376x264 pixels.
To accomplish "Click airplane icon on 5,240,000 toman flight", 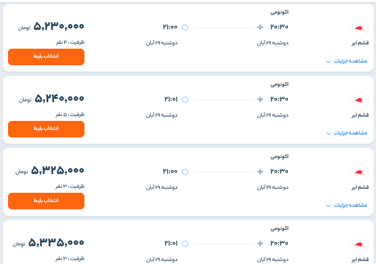I will pyautogui.click(x=260, y=99).
